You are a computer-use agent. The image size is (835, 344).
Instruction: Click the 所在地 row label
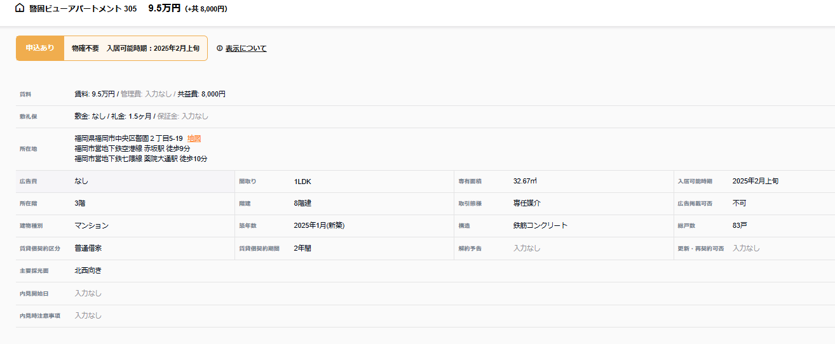[x=28, y=149]
